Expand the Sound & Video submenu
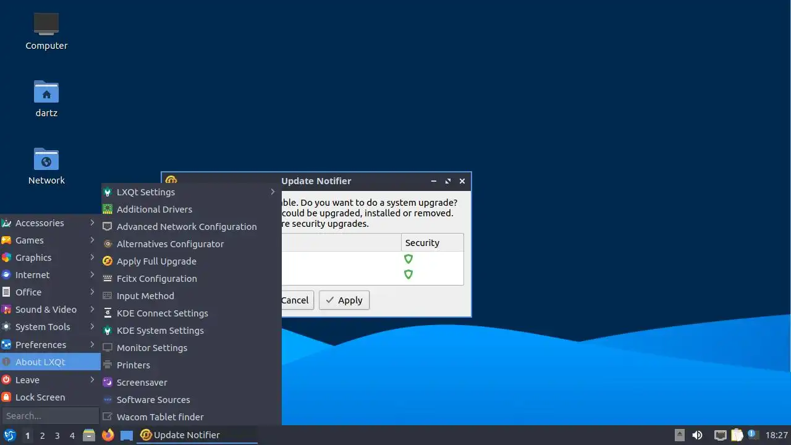This screenshot has width=791, height=445. point(50,310)
